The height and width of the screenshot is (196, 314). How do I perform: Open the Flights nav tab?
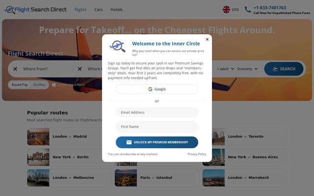pos(80,10)
